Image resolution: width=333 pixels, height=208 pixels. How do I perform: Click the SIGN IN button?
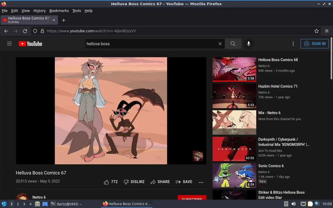315,44
